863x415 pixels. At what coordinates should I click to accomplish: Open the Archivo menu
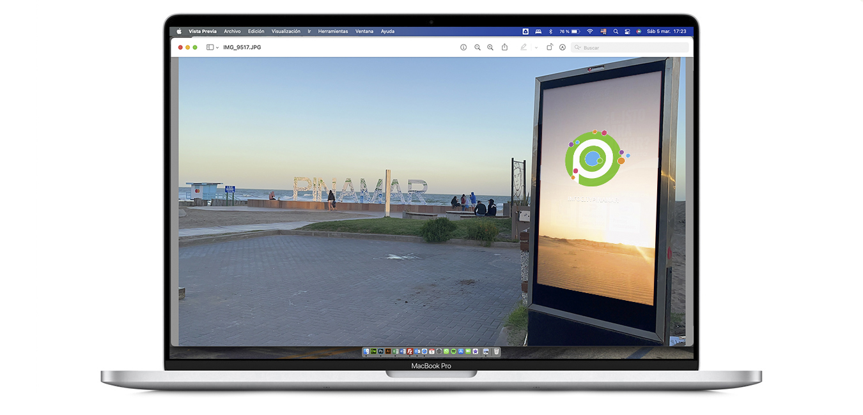point(232,31)
